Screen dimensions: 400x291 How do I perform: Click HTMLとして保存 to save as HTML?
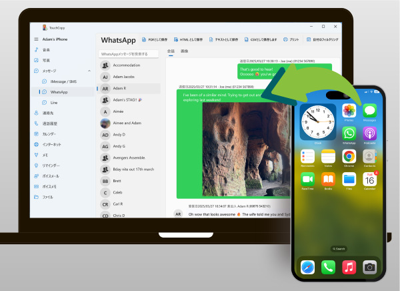click(x=188, y=39)
